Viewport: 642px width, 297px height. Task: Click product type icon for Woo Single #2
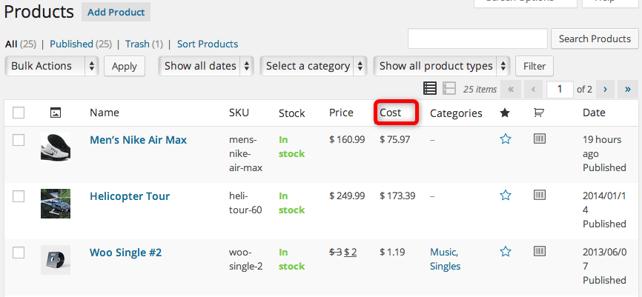click(540, 252)
